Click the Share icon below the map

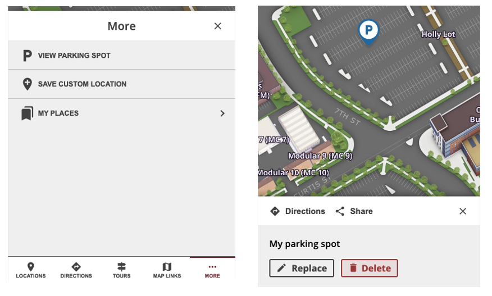340,211
